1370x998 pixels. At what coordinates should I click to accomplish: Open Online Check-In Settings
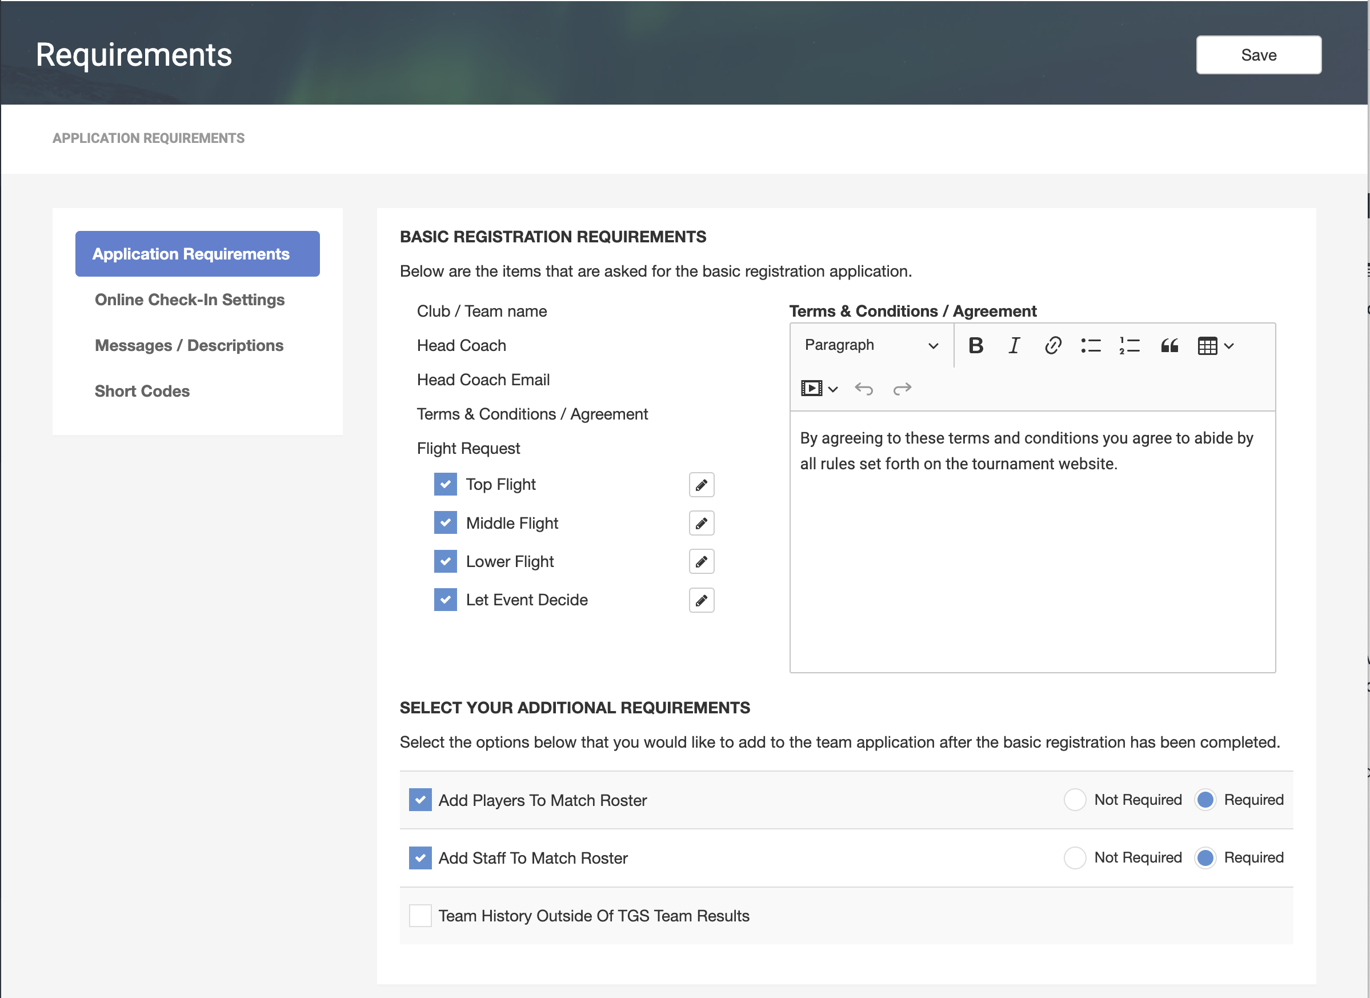pos(190,300)
